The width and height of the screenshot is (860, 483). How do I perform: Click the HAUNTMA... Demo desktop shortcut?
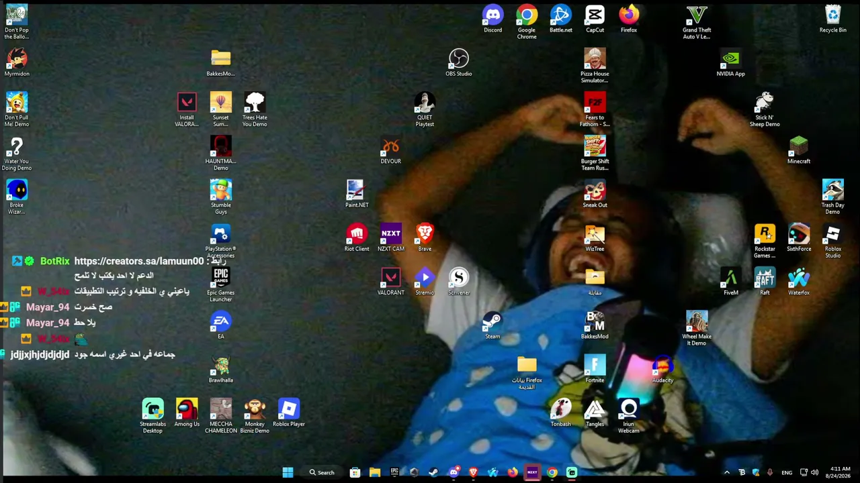[220, 154]
